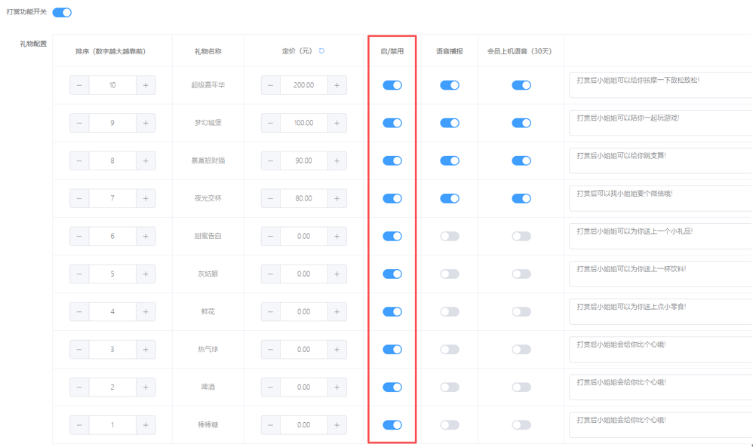Increase sort order for 棒棒糖
753x447 pixels.
146,425
